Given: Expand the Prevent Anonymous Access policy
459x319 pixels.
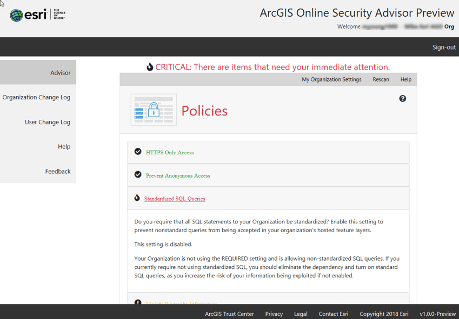Looking at the screenshot, I should click(x=178, y=175).
